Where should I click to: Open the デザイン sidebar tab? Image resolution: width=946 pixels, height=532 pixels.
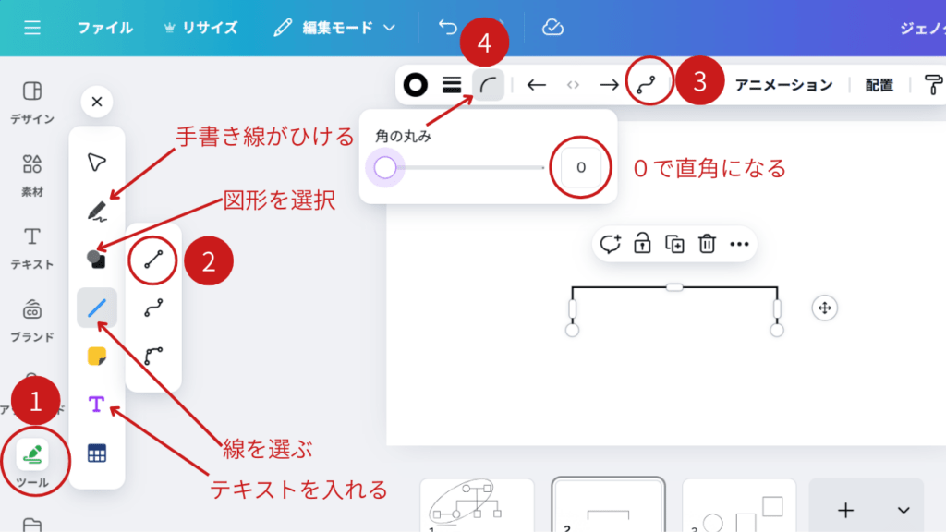point(32,102)
